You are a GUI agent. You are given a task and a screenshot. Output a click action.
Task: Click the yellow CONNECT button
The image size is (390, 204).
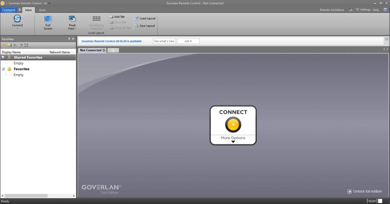click(233, 125)
